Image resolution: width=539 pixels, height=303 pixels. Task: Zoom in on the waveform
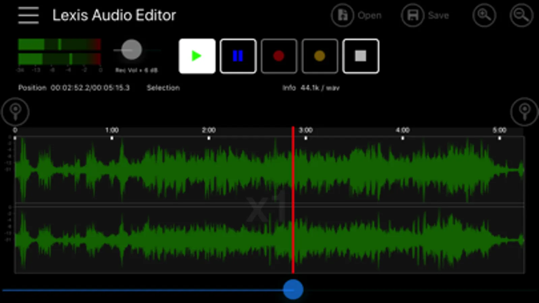point(484,15)
